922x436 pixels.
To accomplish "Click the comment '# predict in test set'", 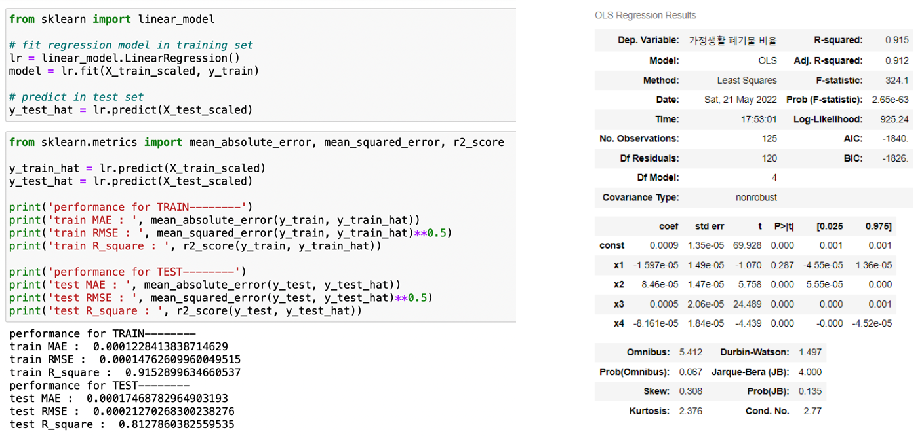I will click(x=76, y=97).
